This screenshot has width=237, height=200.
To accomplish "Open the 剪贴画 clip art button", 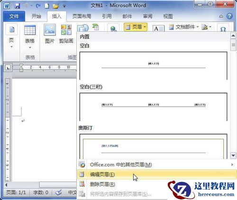I will click(66, 34).
